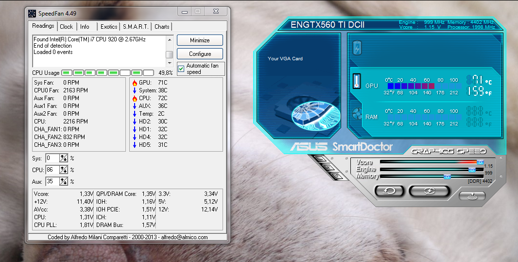Click the Sys fan percentage spinner arrows
518x262 pixels.
click(64, 158)
